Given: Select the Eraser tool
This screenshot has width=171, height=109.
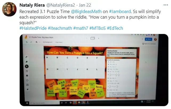Looking at the screenshot, I should coord(27,62).
